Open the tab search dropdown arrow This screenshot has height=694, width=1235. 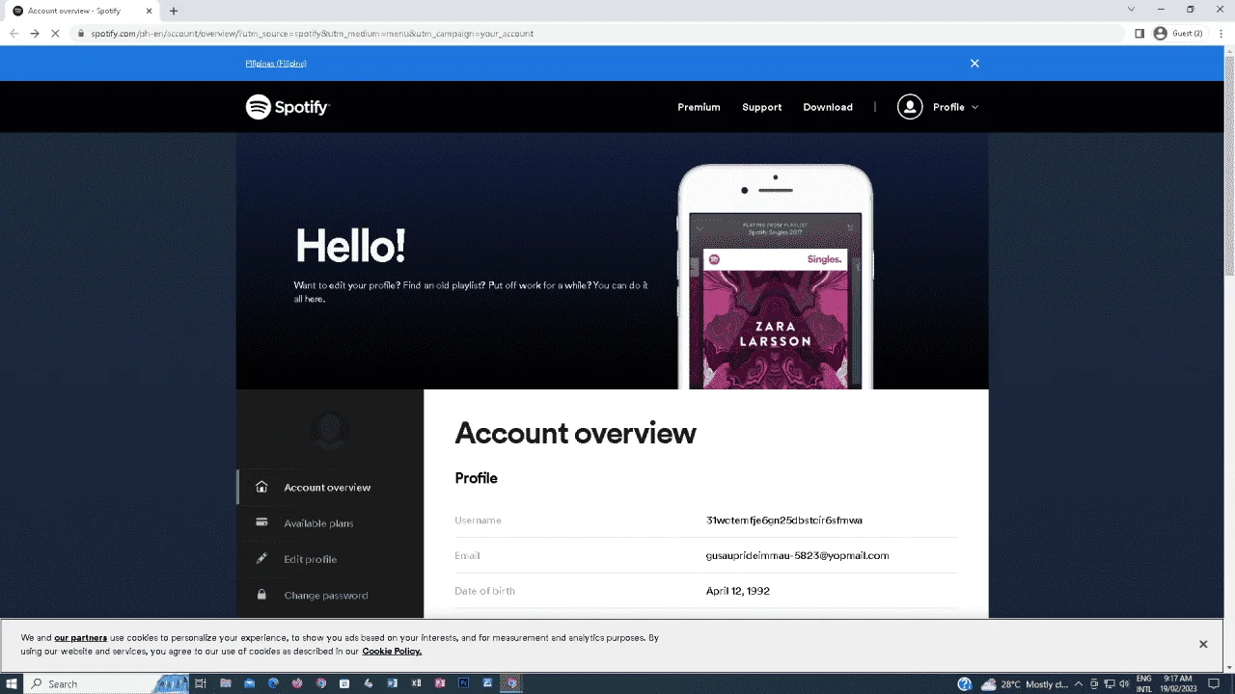coord(1131,10)
